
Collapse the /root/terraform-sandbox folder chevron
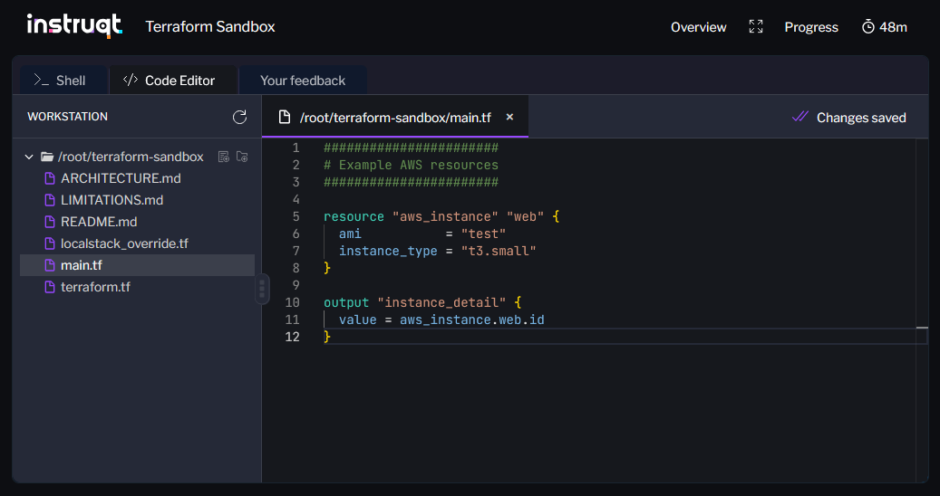(30, 157)
